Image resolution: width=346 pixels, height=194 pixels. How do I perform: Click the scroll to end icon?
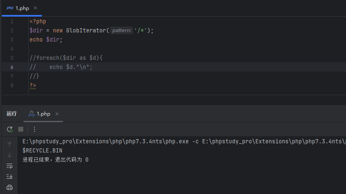(x=10, y=177)
